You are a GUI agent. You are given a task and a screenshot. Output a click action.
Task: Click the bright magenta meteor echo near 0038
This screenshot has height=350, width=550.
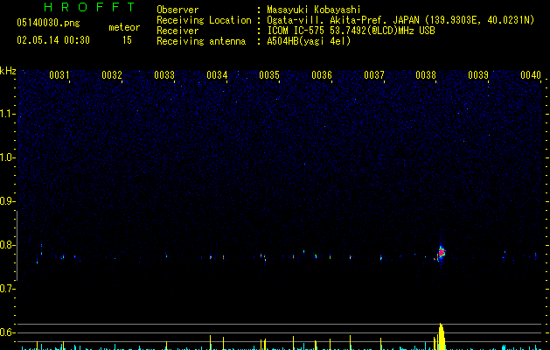pos(442,252)
